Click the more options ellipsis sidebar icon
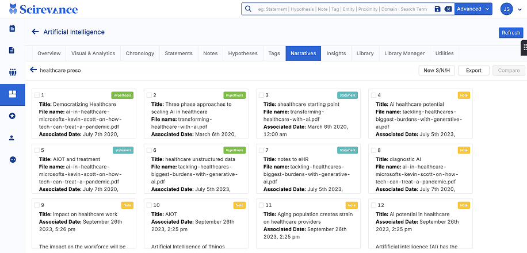Image resolution: width=527 pixels, height=253 pixels. tap(12, 159)
